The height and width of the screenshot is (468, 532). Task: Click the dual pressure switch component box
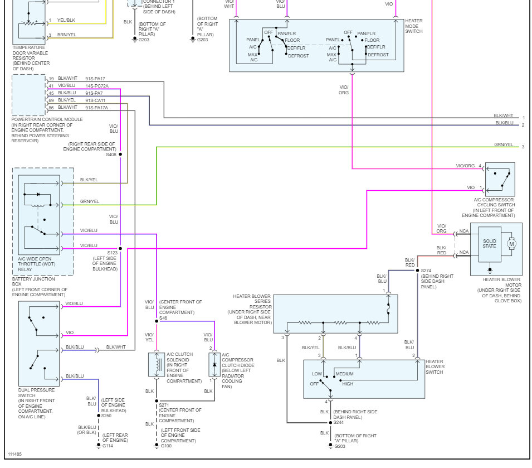[x=39, y=344]
